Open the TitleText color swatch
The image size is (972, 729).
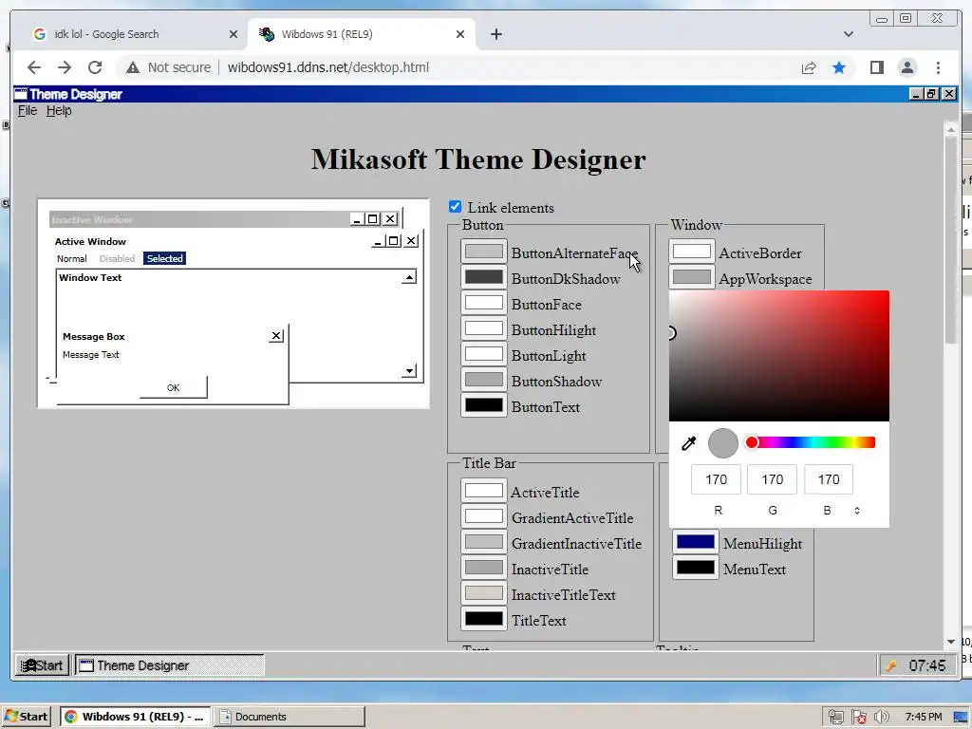[483, 619]
